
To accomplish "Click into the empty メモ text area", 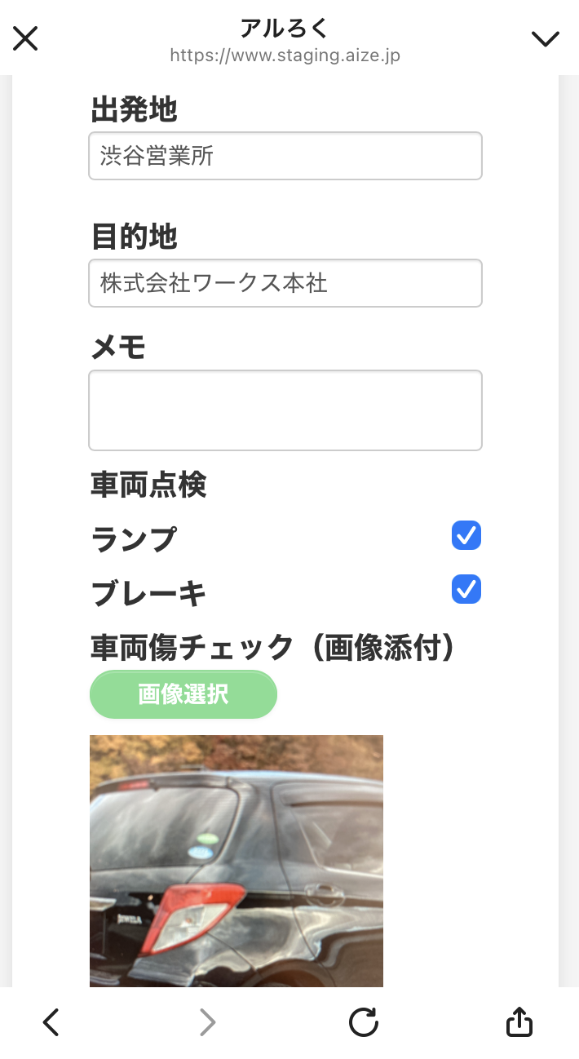I will [x=285, y=410].
